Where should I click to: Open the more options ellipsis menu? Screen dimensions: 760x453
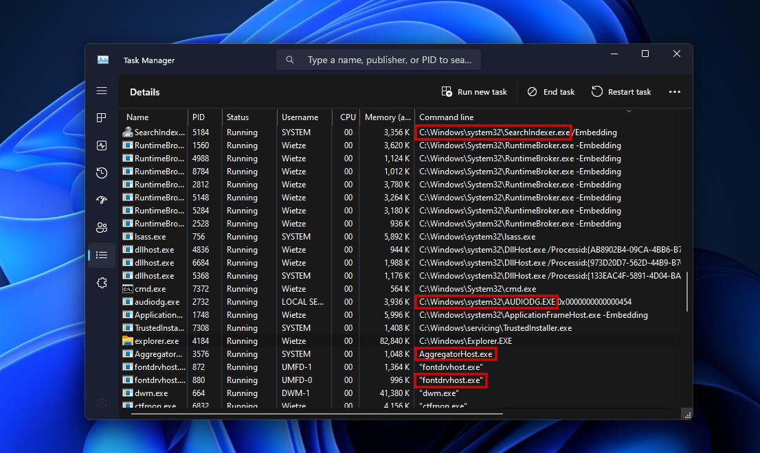click(675, 92)
